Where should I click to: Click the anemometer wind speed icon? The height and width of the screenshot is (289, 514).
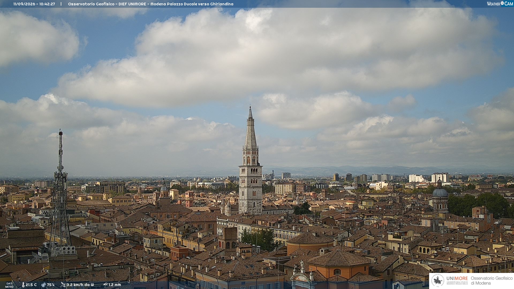(x=63, y=285)
